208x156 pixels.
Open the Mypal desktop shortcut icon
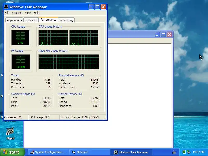coord(10,131)
